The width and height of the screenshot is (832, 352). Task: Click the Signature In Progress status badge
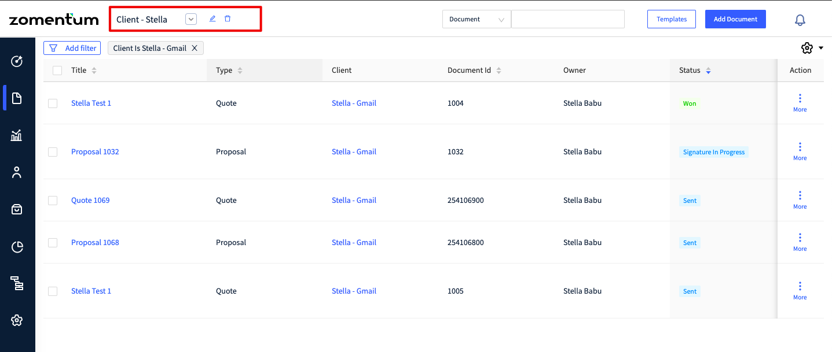[714, 152]
